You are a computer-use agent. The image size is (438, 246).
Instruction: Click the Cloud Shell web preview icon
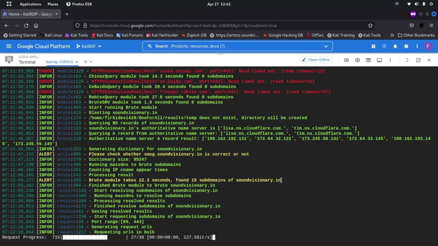(x=369, y=60)
